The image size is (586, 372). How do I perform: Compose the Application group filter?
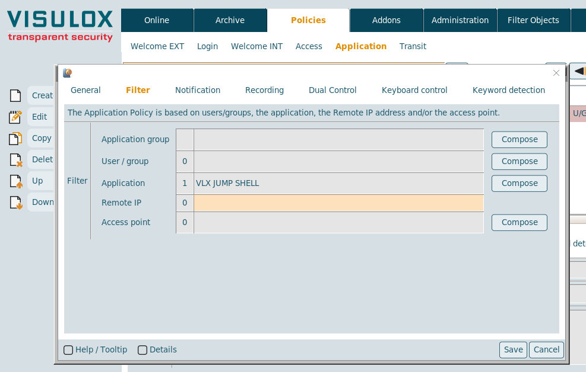tap(519, 140)
